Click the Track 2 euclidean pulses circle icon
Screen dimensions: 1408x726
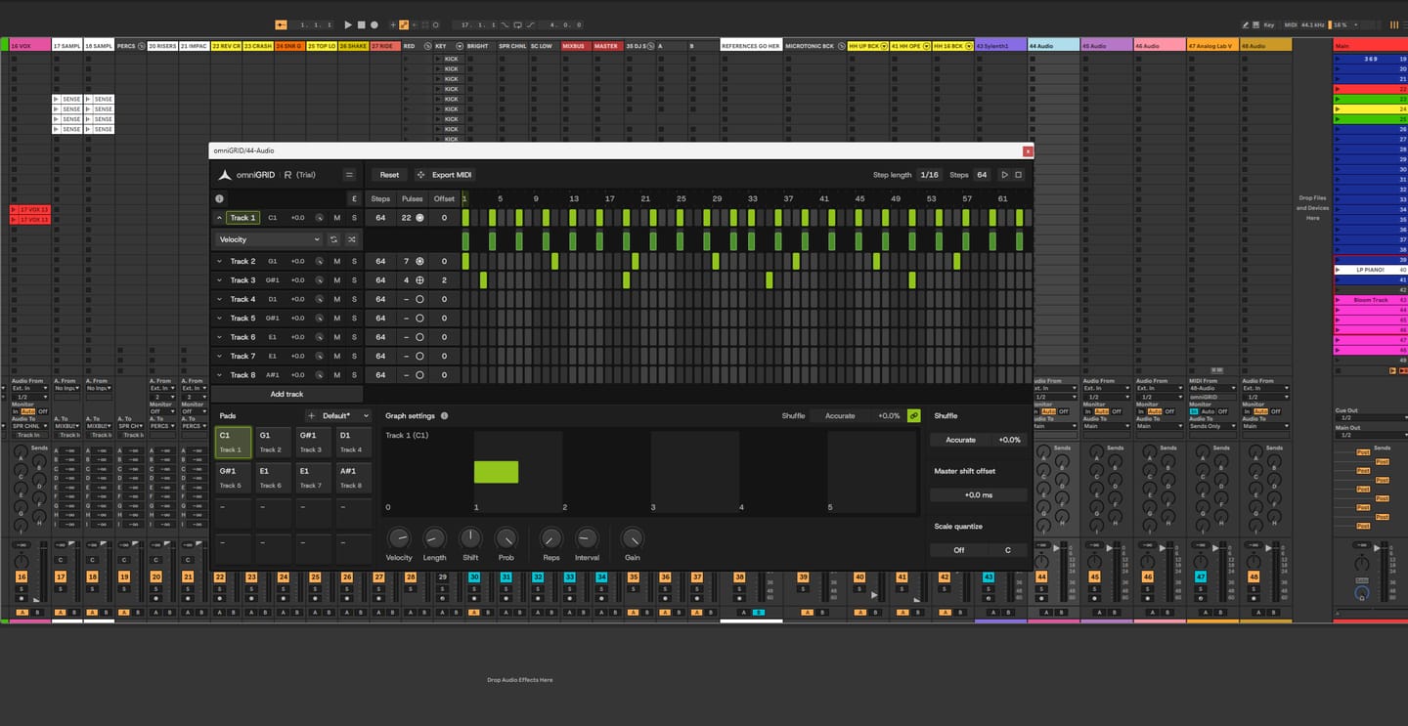(419, 261)
